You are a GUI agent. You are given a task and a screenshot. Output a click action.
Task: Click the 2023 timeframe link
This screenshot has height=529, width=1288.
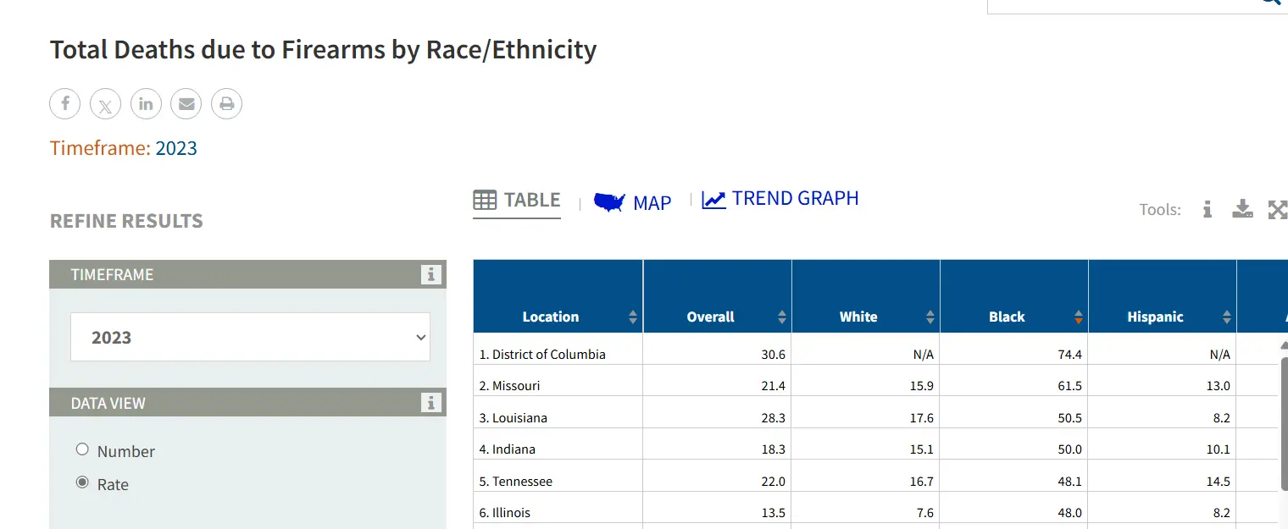point(176,148)
